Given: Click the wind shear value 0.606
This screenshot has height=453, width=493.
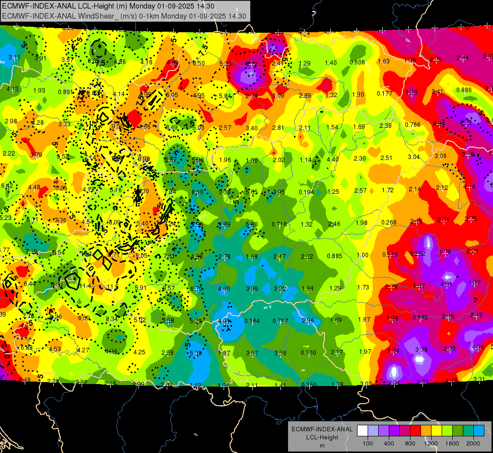Looking at the screenshot, I should 357,62.
